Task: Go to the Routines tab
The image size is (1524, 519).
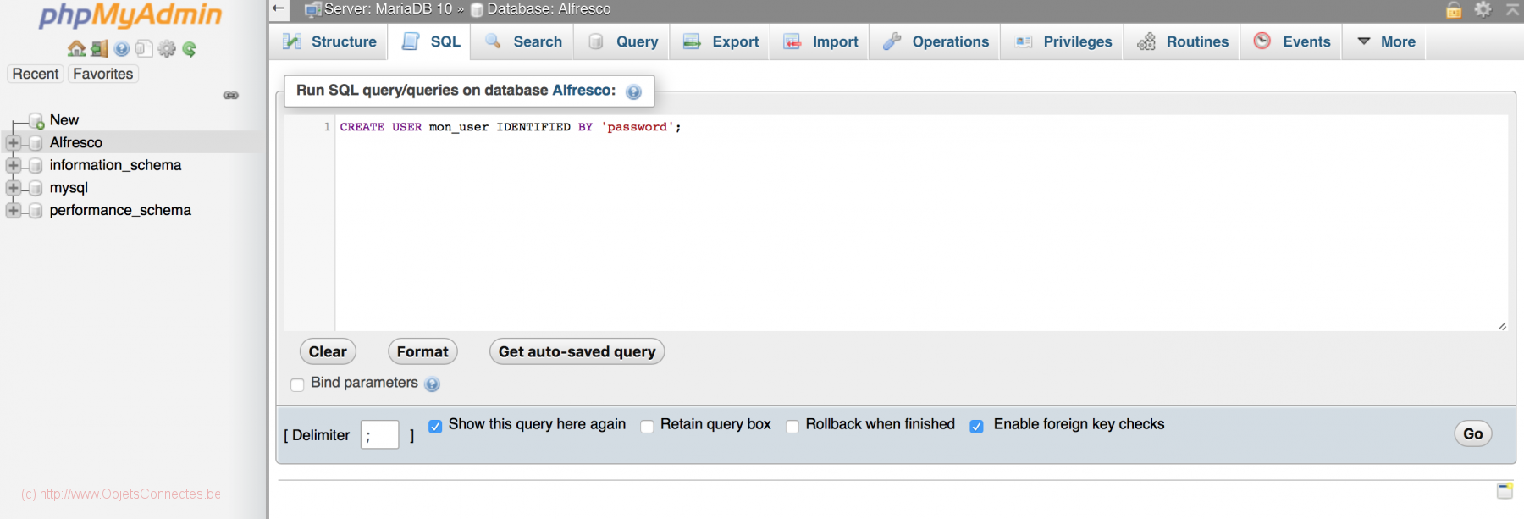Action: pyautogui.click(x=1182, y=41)
